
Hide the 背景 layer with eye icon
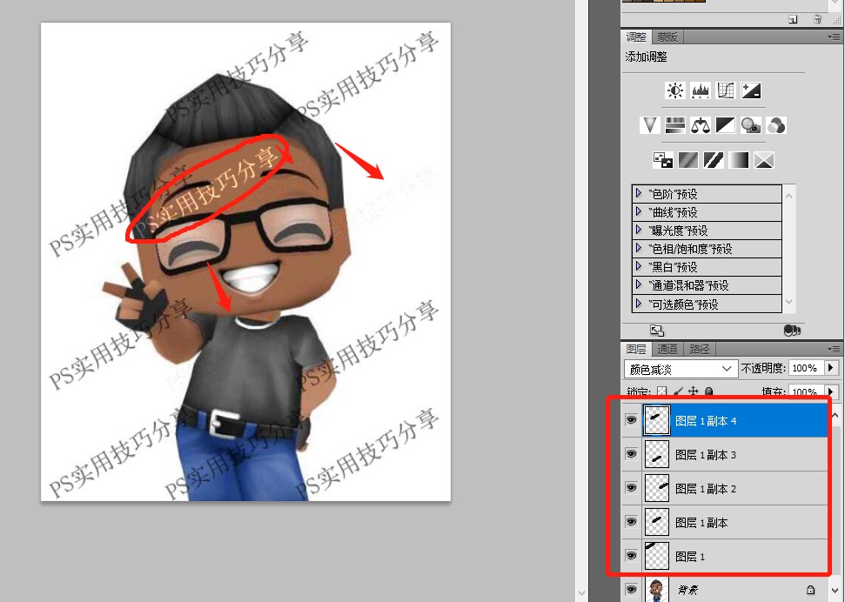click(631, 590)
